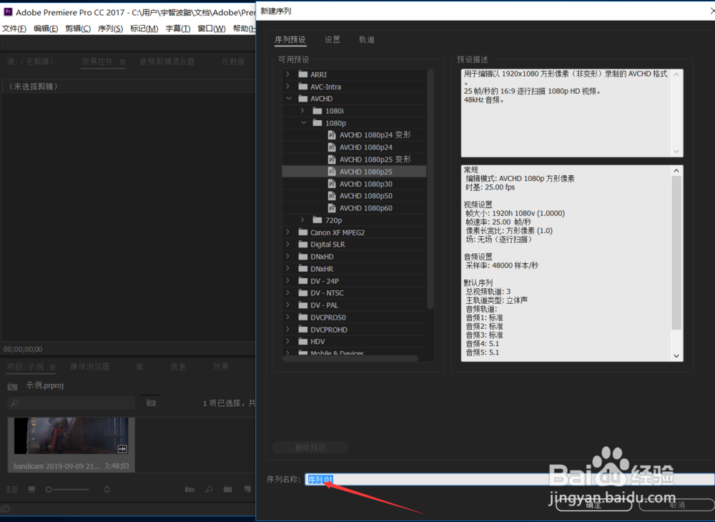Screen dimensions: 715x522
Task: Click the Premiere Pro app icon in title bar
Action: coord(8,12)
